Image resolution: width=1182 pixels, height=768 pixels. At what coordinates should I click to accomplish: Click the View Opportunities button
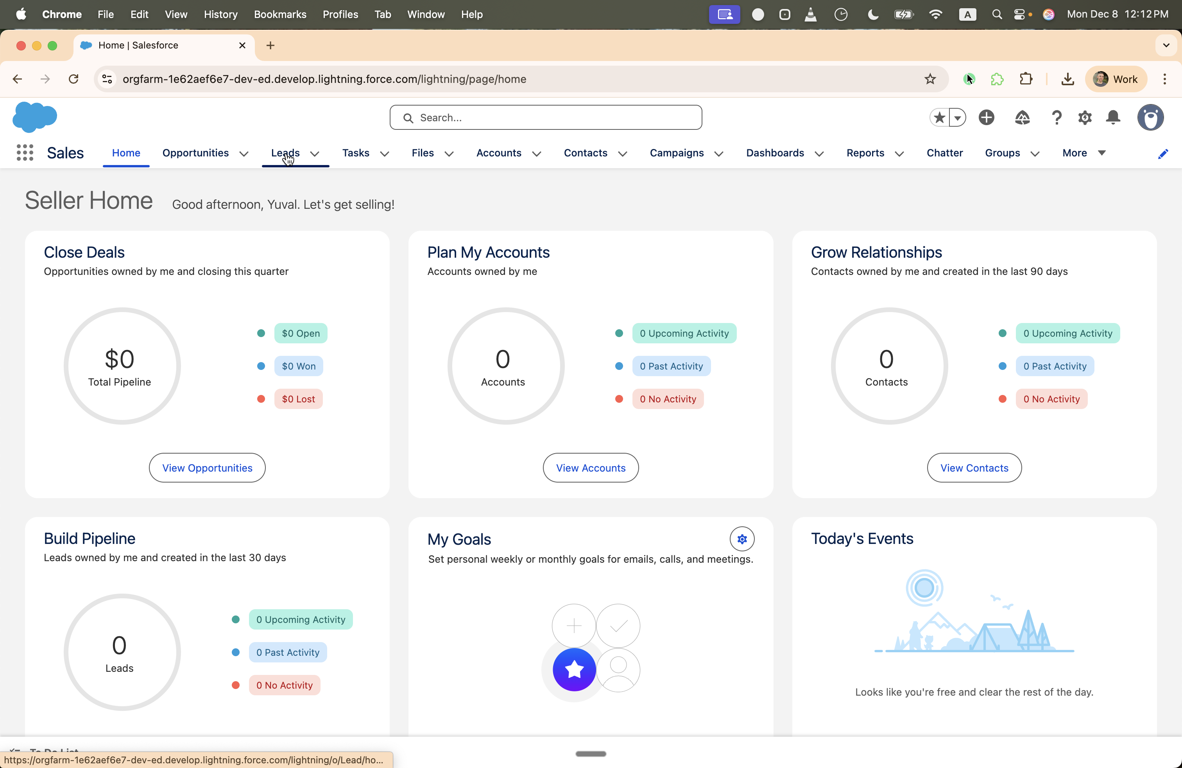207,467
